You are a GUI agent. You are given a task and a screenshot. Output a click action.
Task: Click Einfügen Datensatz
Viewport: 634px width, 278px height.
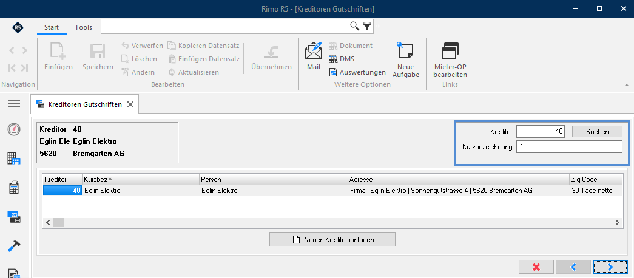click(204, 59)
